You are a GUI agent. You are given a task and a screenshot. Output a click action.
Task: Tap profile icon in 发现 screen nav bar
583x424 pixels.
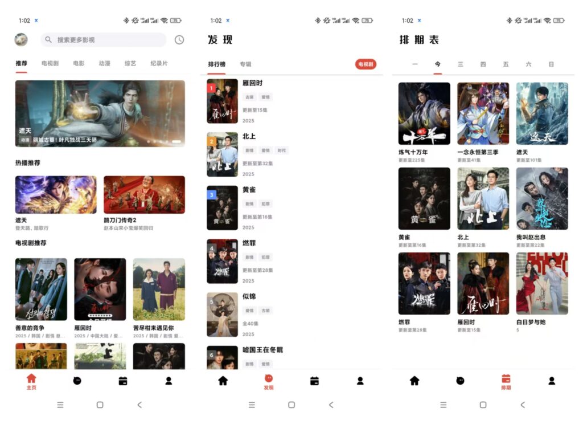tap(360, 381)
